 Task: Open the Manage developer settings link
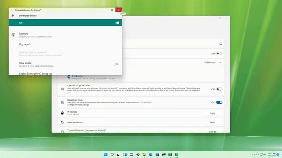point(78,105)
